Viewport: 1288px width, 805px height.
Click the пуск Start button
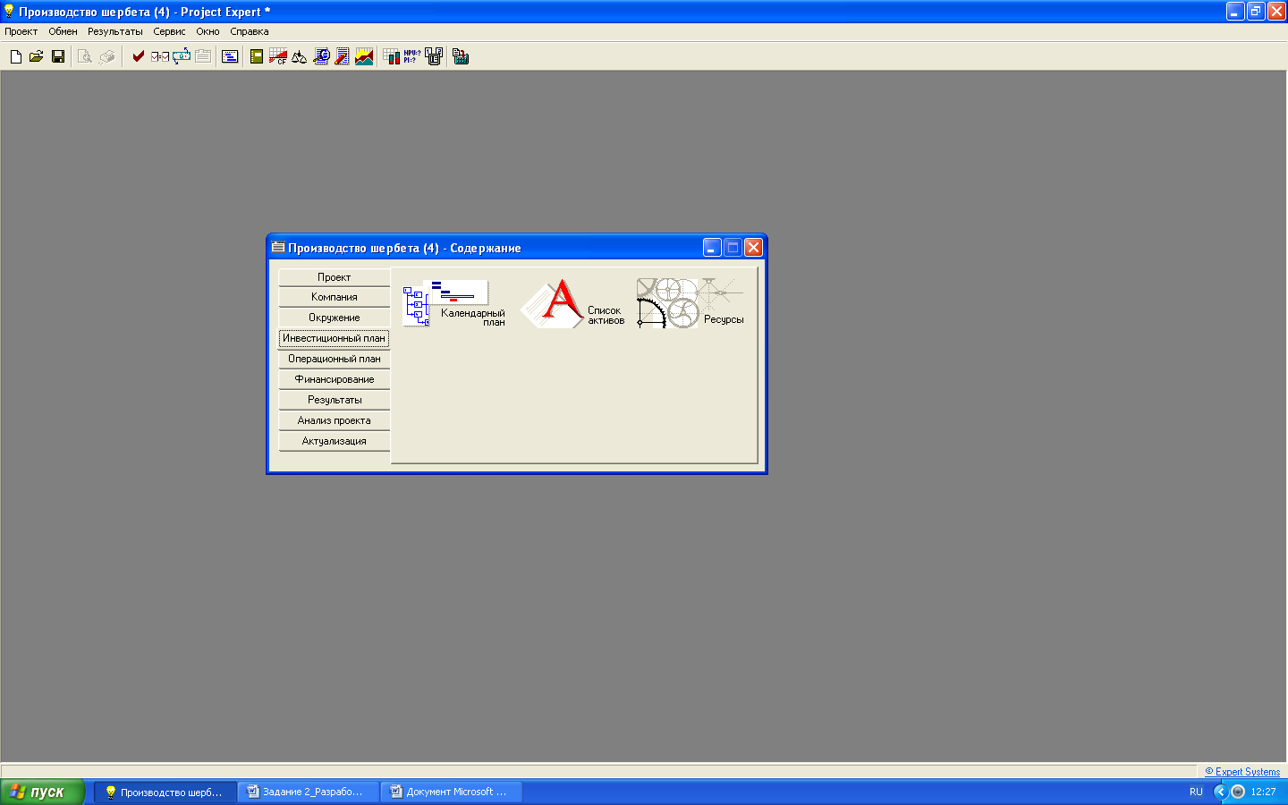(42, 792)
